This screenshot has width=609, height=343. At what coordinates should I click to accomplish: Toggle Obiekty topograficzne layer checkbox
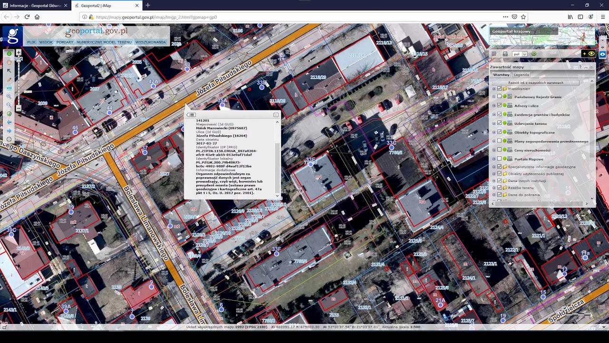pos(499,132)
